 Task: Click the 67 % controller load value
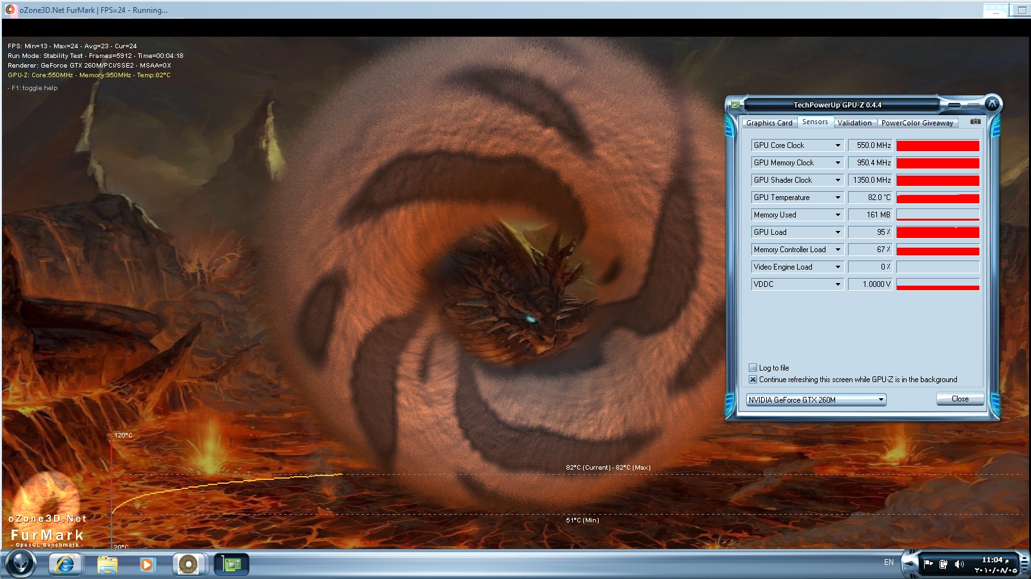coord(871,250)
